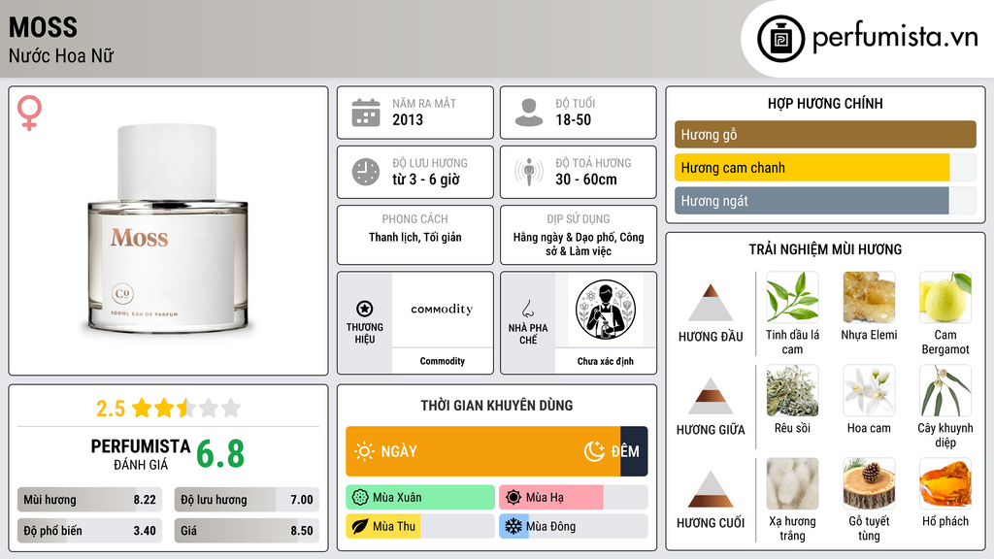
Task: Click the nose icon above Nhà pha chế
Action: (x=527, y=309)
